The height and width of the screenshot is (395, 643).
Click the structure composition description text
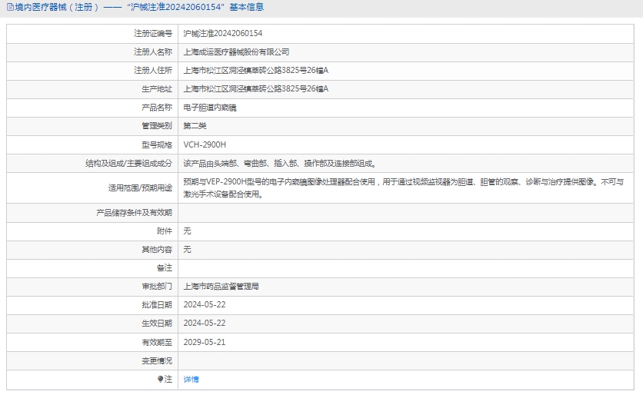point(279,164)
